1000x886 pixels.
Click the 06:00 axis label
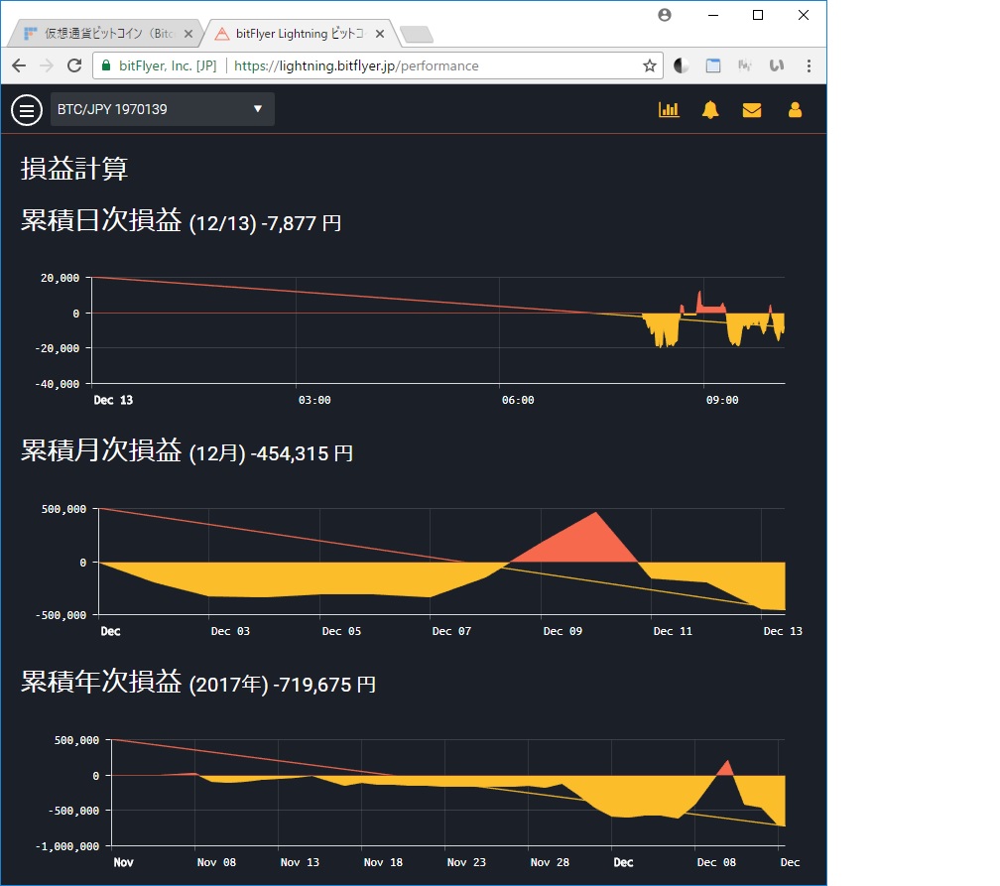coord(518,400)
